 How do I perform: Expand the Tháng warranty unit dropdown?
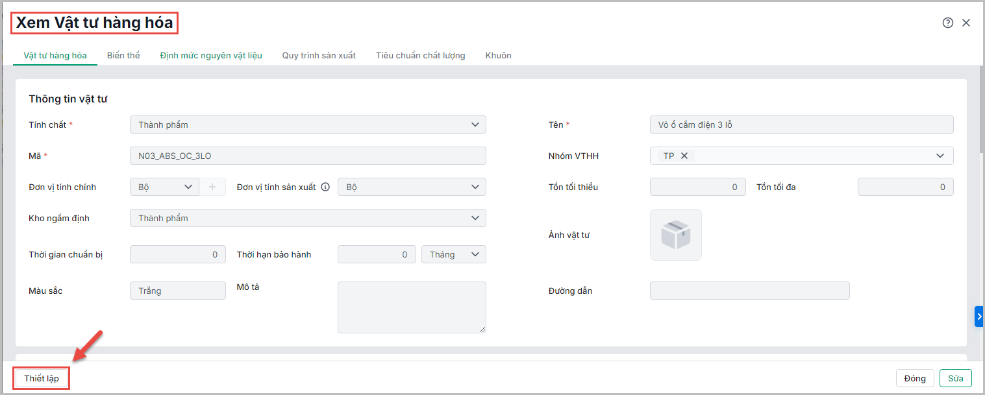pyautogui.click(x=475, y=254)
